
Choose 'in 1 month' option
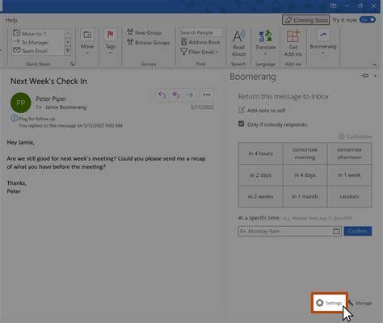pos(305,196)
